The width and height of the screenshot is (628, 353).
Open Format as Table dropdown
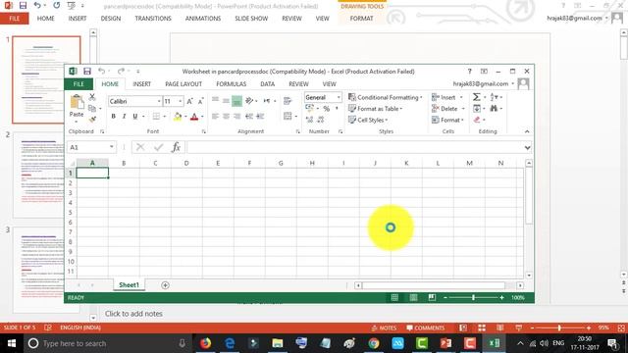(375, 109)
